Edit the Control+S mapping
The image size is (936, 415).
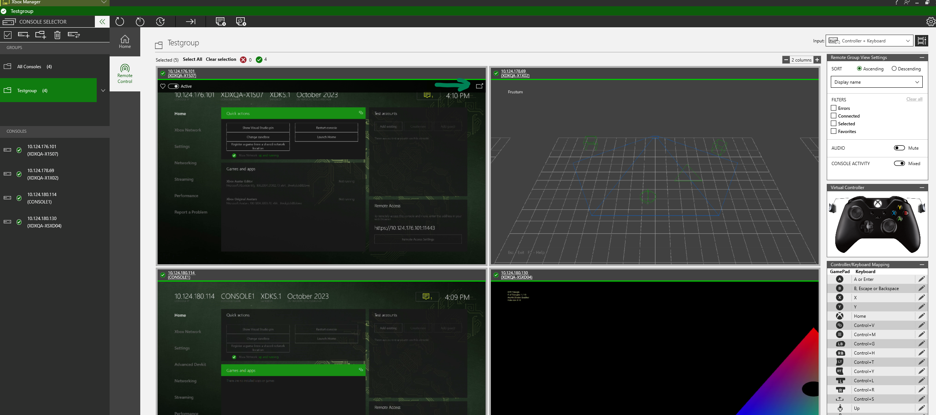[x=921, y=399]
